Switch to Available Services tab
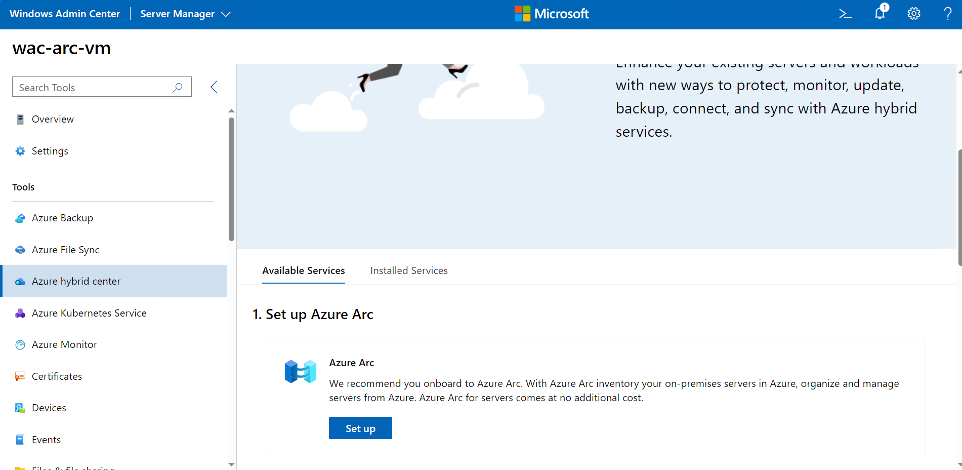 [x=304, y=271]
